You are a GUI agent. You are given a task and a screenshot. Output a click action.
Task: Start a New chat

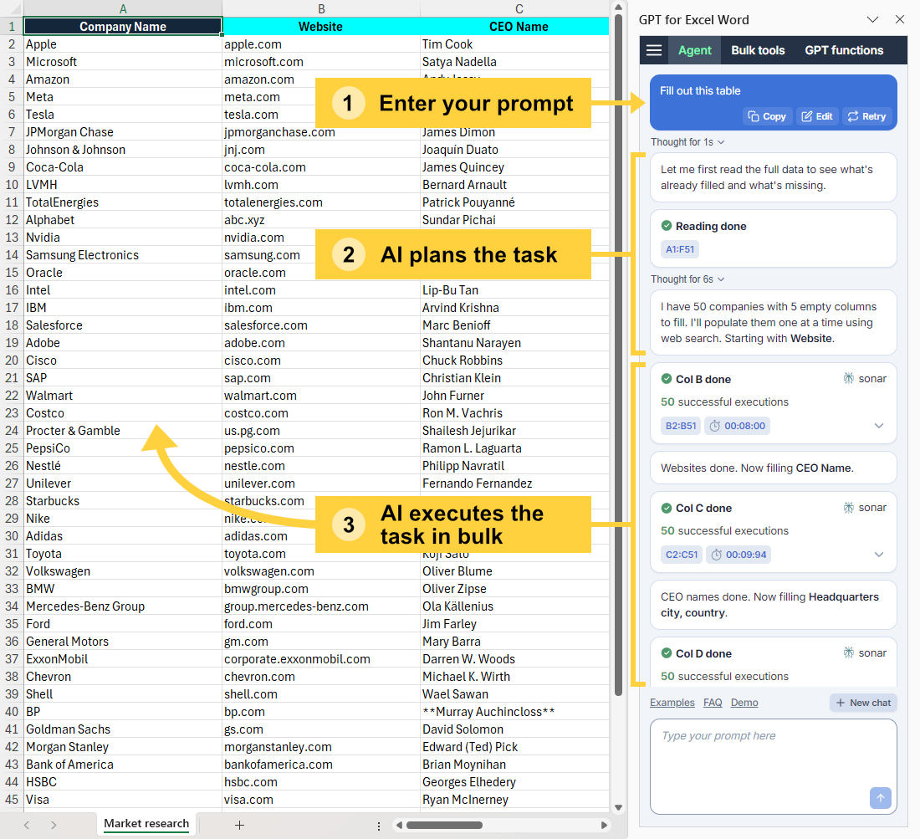[862, 703]
